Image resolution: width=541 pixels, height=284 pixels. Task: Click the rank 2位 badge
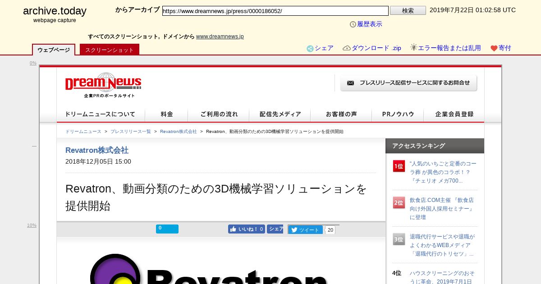[x=399, y=203]
